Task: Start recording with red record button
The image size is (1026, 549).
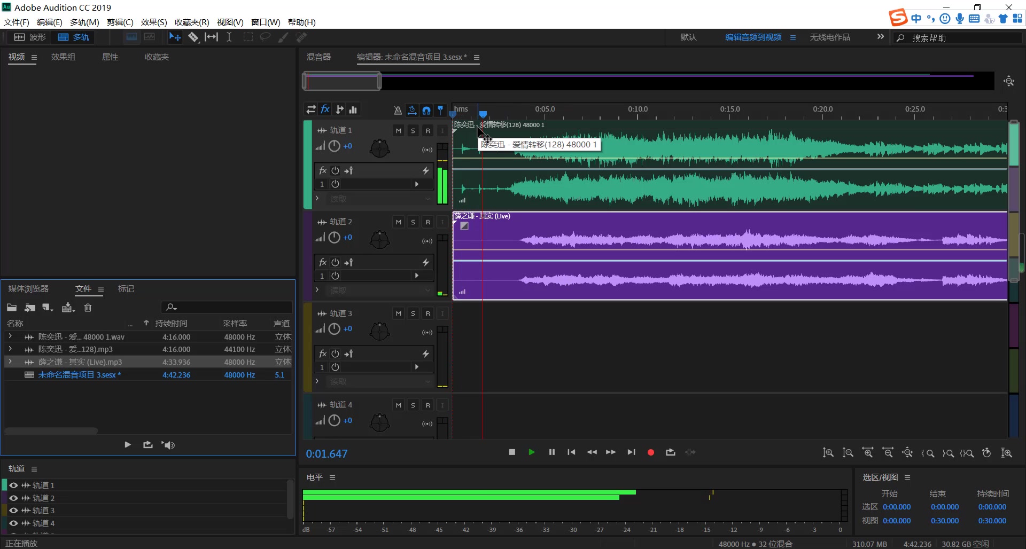Action: point(651,452)
